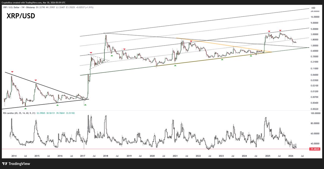Select the green triangle marker below the 2020 lows
324x169 pixels.
click(175, 65)
